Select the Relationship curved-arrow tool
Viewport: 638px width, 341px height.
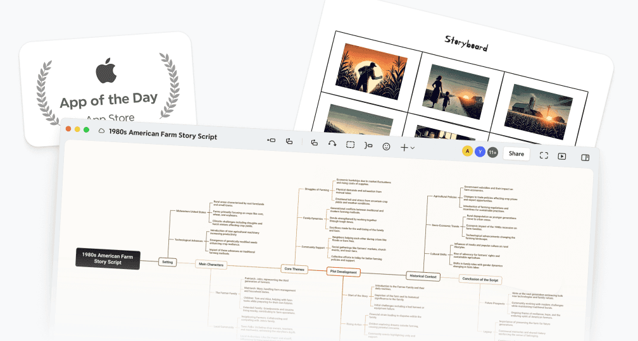(x=332, y=143)
